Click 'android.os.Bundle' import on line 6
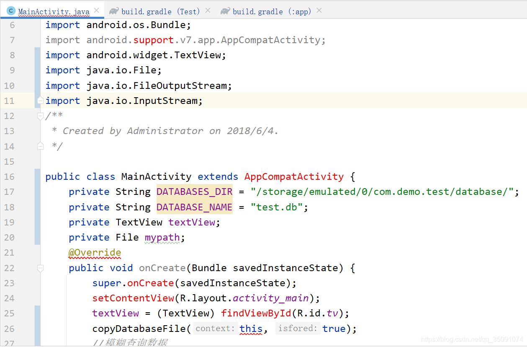Viewport: 527px width, 347px height. point(136,25)
